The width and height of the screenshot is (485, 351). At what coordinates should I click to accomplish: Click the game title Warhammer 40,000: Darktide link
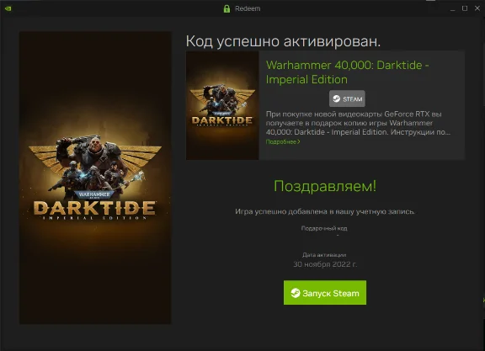point(348,72)
